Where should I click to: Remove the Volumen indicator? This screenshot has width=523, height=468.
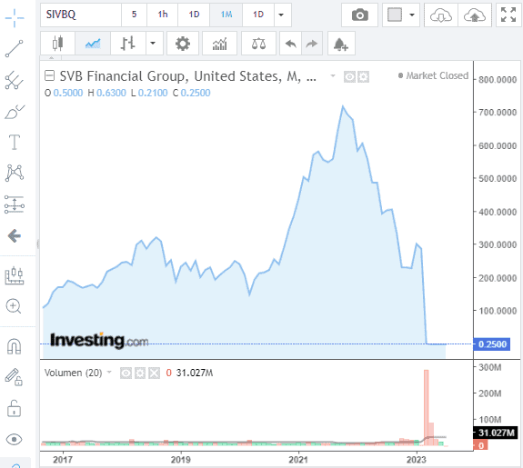tap(154, 373)
